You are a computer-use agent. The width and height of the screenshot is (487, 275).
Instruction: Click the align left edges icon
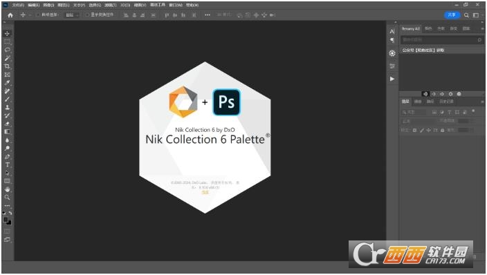[126, 15]
